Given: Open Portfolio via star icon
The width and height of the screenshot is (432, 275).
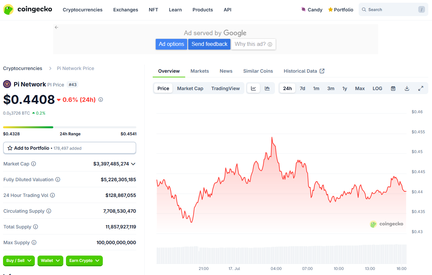Looking at the screenshot, I should click(x=331, y=10).
